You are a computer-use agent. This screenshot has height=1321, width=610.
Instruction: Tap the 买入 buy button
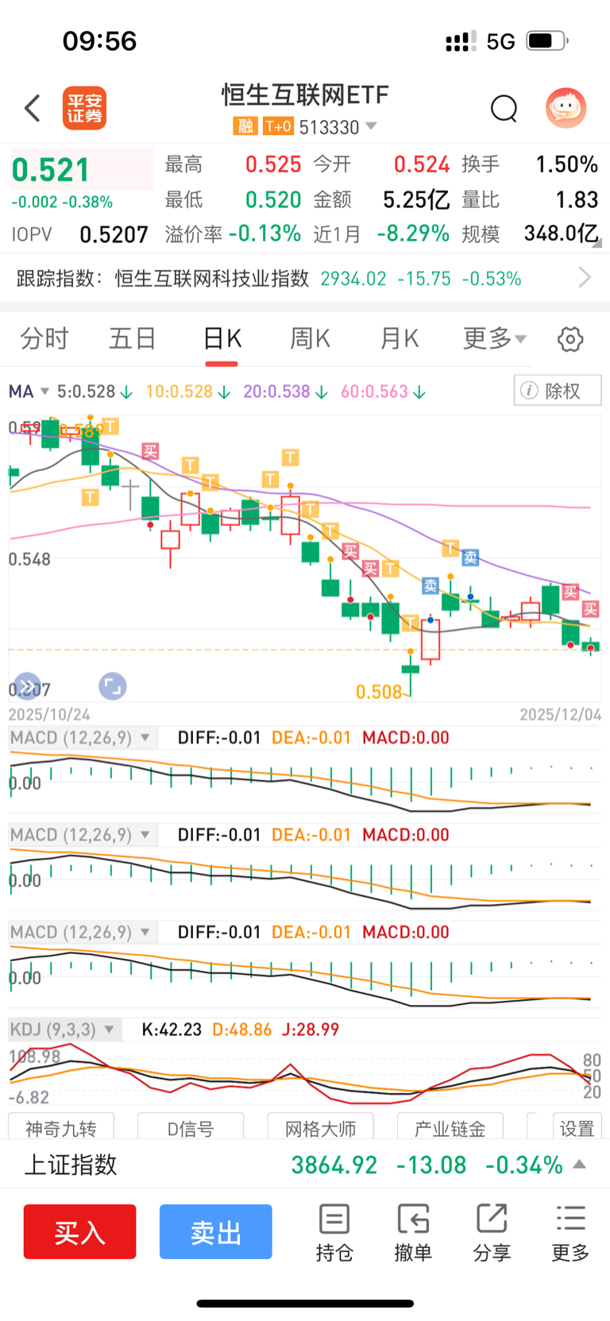tap(79, 1232)
